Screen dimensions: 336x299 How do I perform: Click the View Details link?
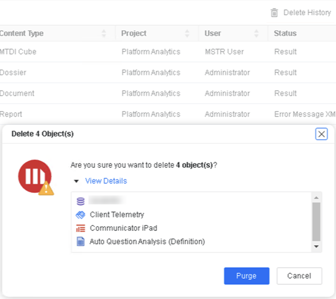click(x=106, y=181)
